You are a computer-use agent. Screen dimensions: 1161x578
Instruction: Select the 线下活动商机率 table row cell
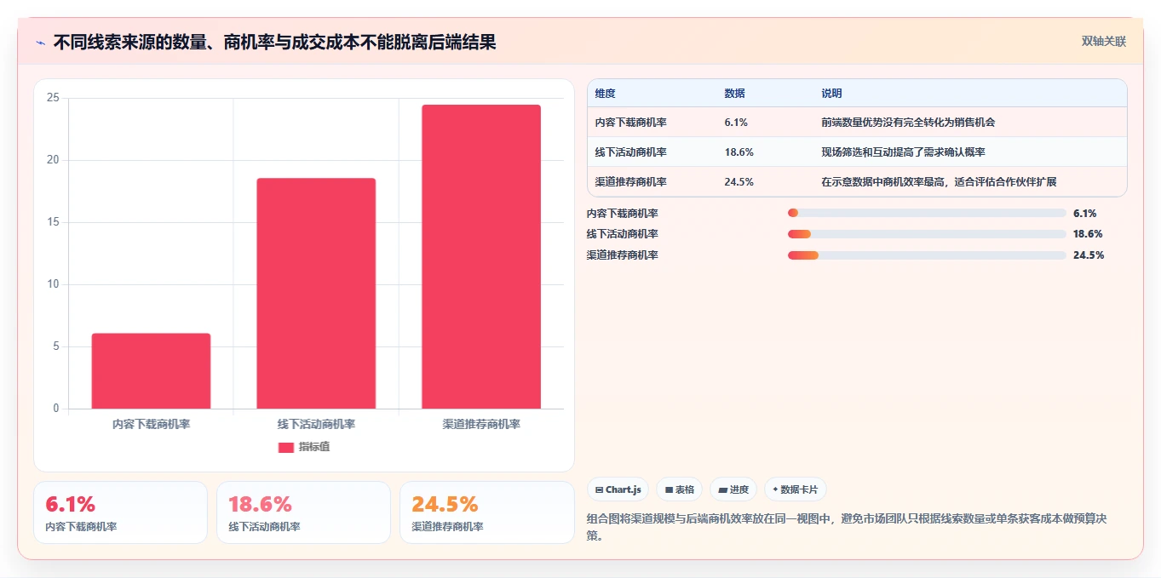[630, 152]
